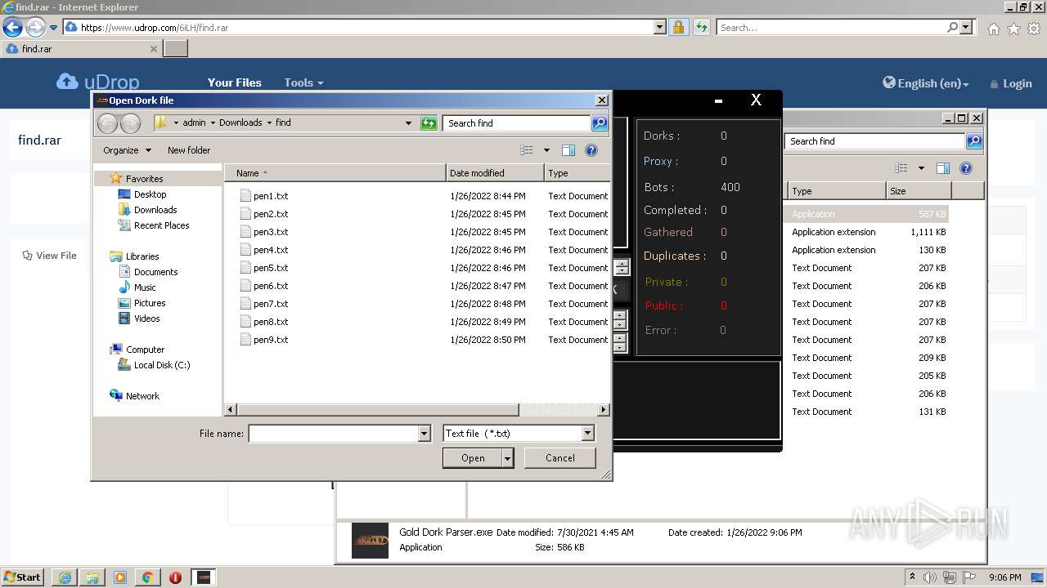Select the find.rar browser tab

click(81, 49)
